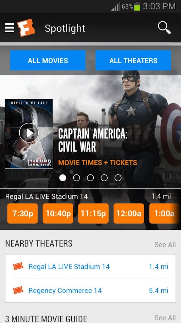This screenshot has width=181, height=323.
Task: Select the fifth carousel page dot
Action: pyautogui.click(x=118, y=178)
